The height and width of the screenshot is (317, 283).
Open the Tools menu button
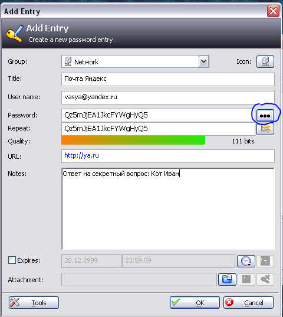click(x=34, y=302)
